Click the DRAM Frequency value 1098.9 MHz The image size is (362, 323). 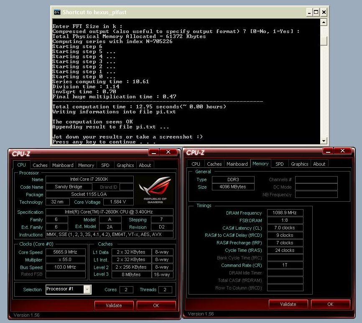tap(285, 213)
